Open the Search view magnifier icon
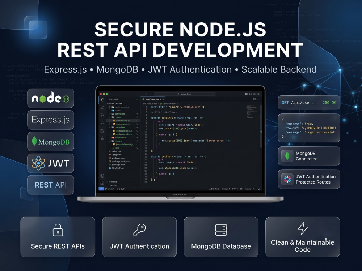This screenshot has height=271, width=362. coord(102,108)
